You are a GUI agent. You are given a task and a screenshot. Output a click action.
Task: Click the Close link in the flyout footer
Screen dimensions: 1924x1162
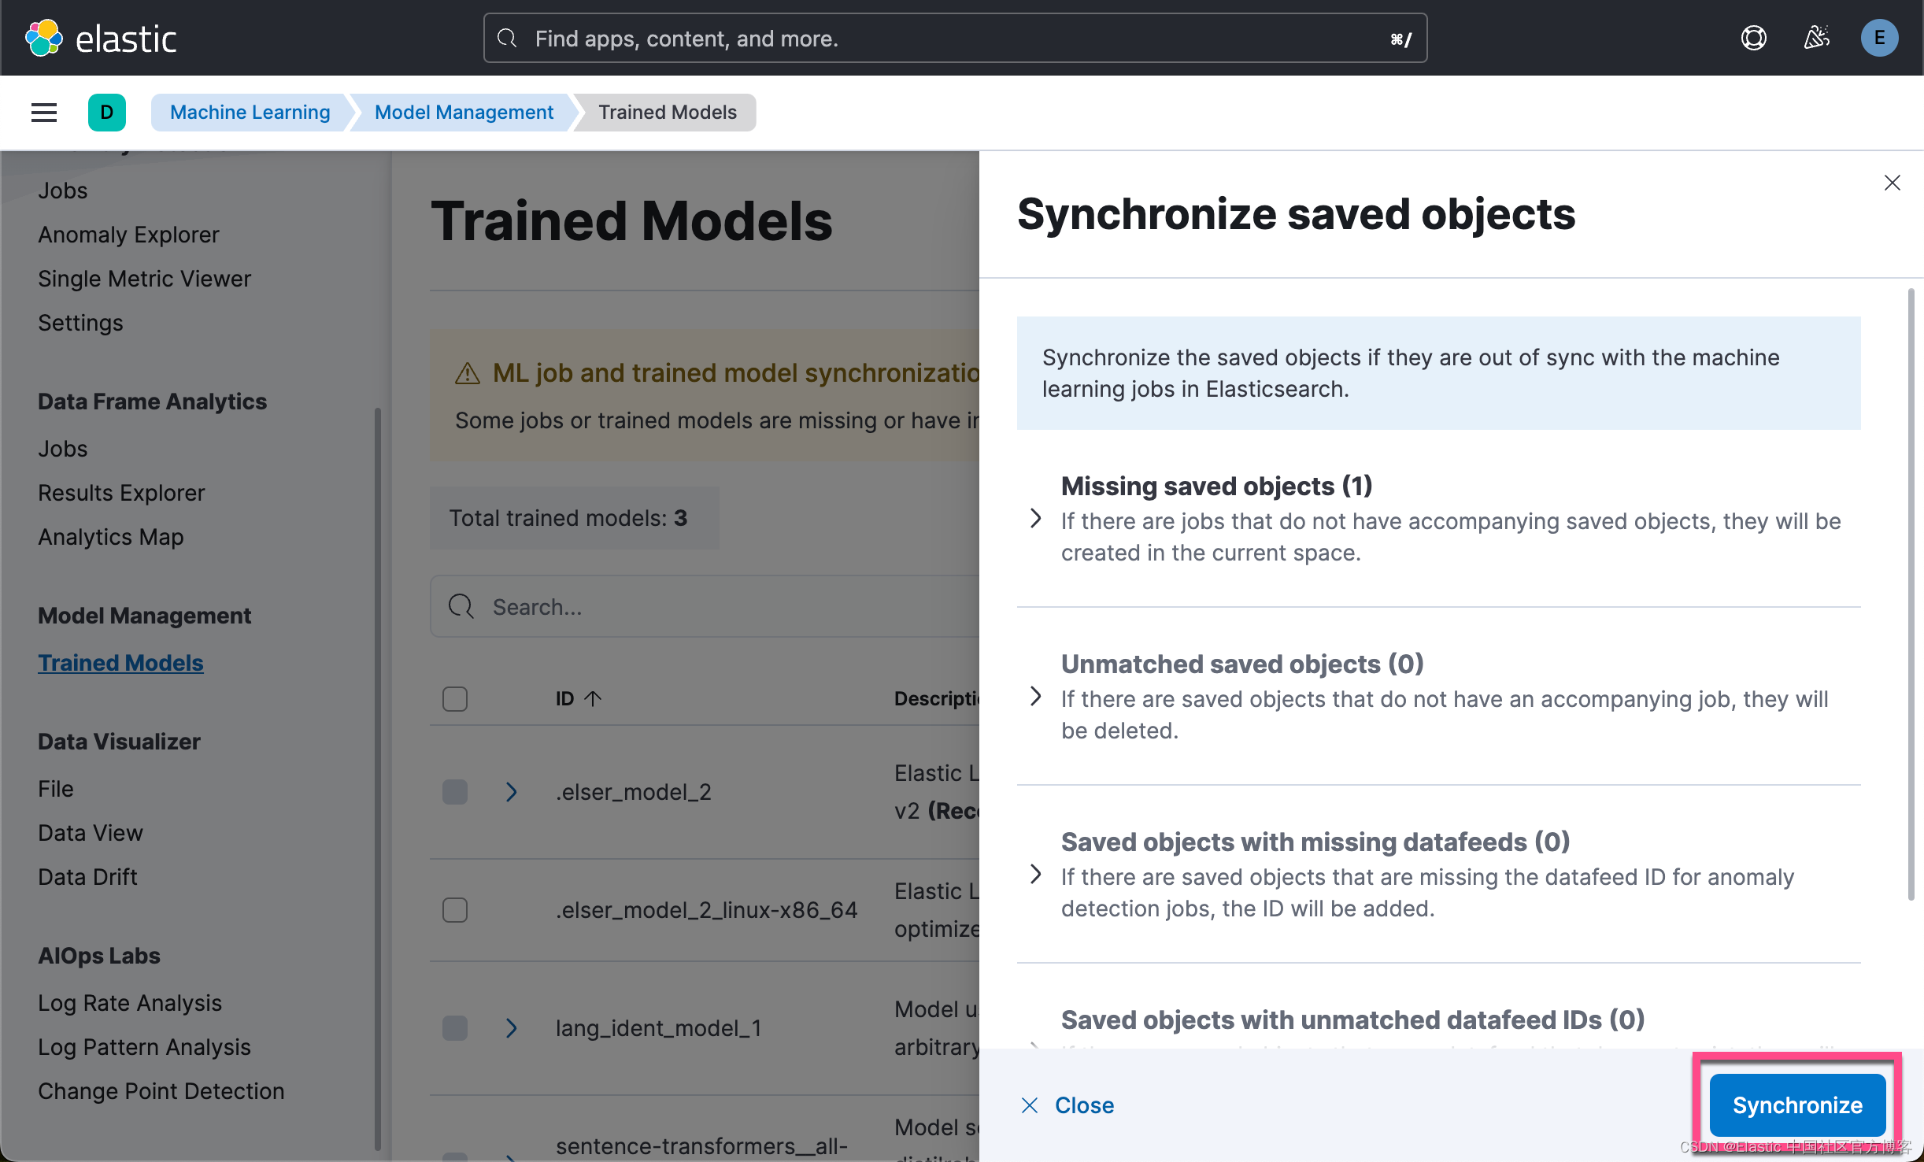pos(1084,1105)
